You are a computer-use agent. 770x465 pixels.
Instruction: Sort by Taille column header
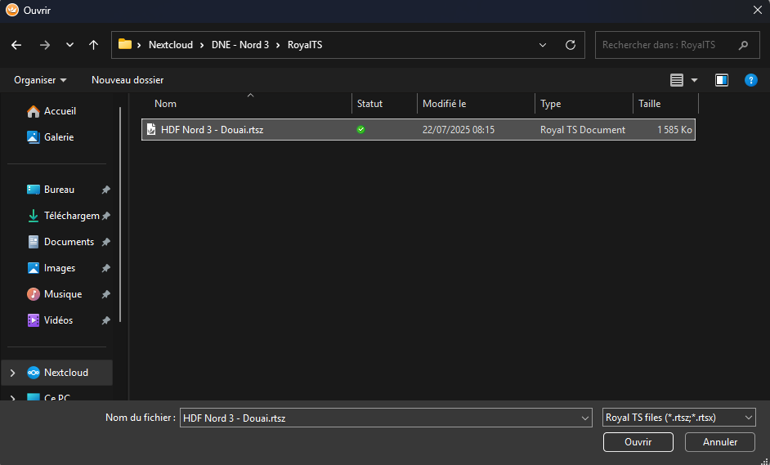[x=665, y=104]
